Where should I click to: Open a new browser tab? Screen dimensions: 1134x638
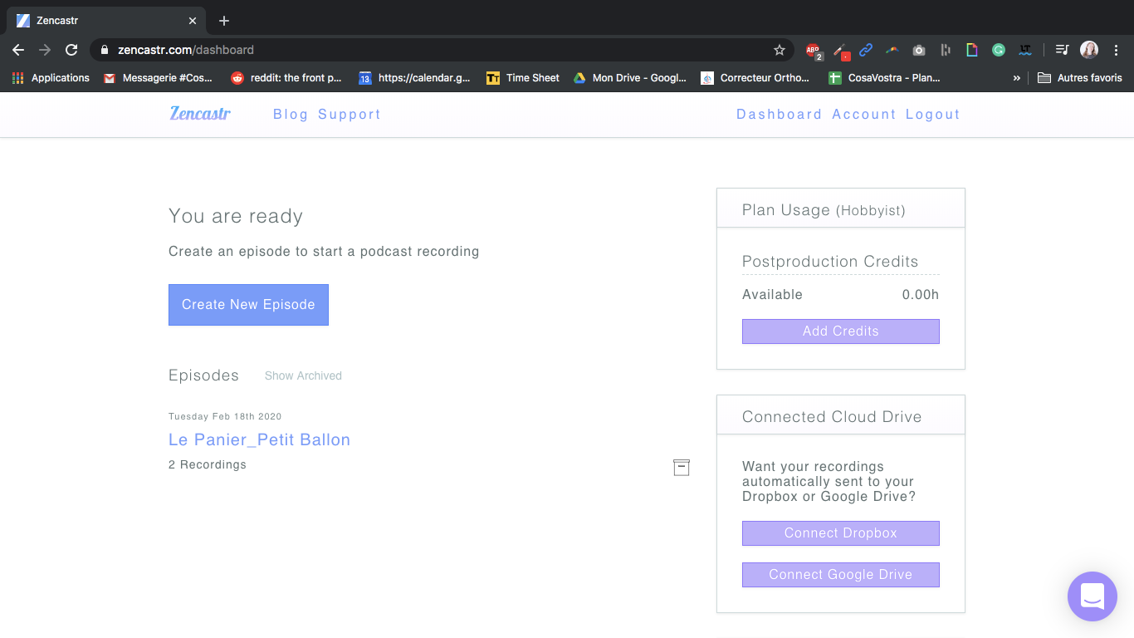(224, 21)
